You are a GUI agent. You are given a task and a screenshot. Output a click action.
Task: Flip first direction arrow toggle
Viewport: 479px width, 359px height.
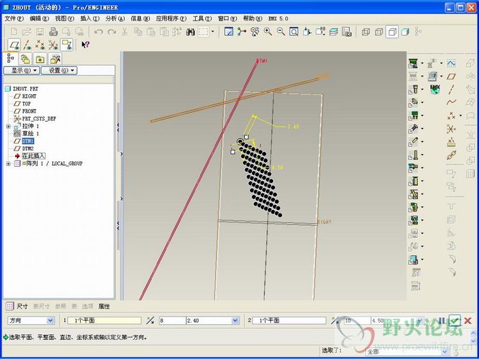[150, 320]
